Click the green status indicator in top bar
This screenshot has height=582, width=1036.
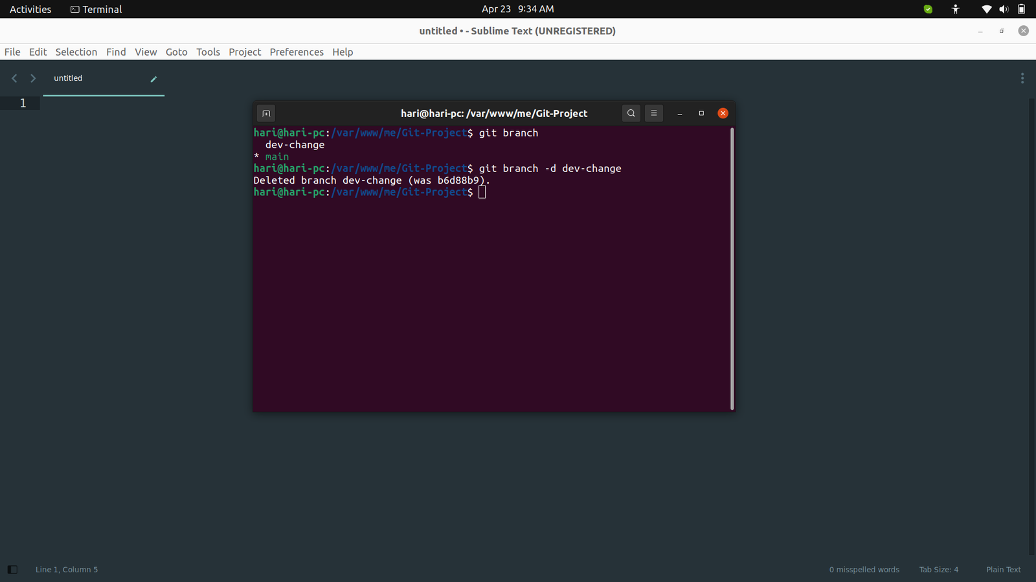928,9
